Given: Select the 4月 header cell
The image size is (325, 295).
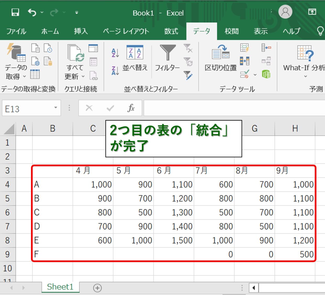Looking at the screenshot, I should [x=93, y=171].
